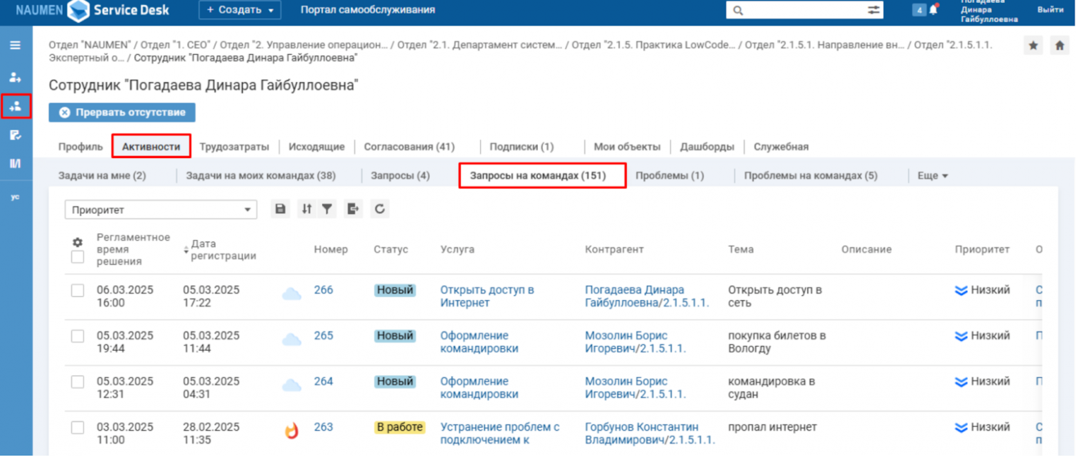
Task: Tick the checkbox for request 263
Action: pos(78,428)
